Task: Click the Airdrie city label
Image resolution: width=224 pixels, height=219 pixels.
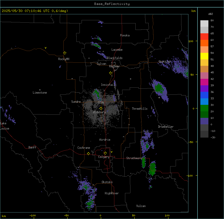Action: tap(105, 140)
